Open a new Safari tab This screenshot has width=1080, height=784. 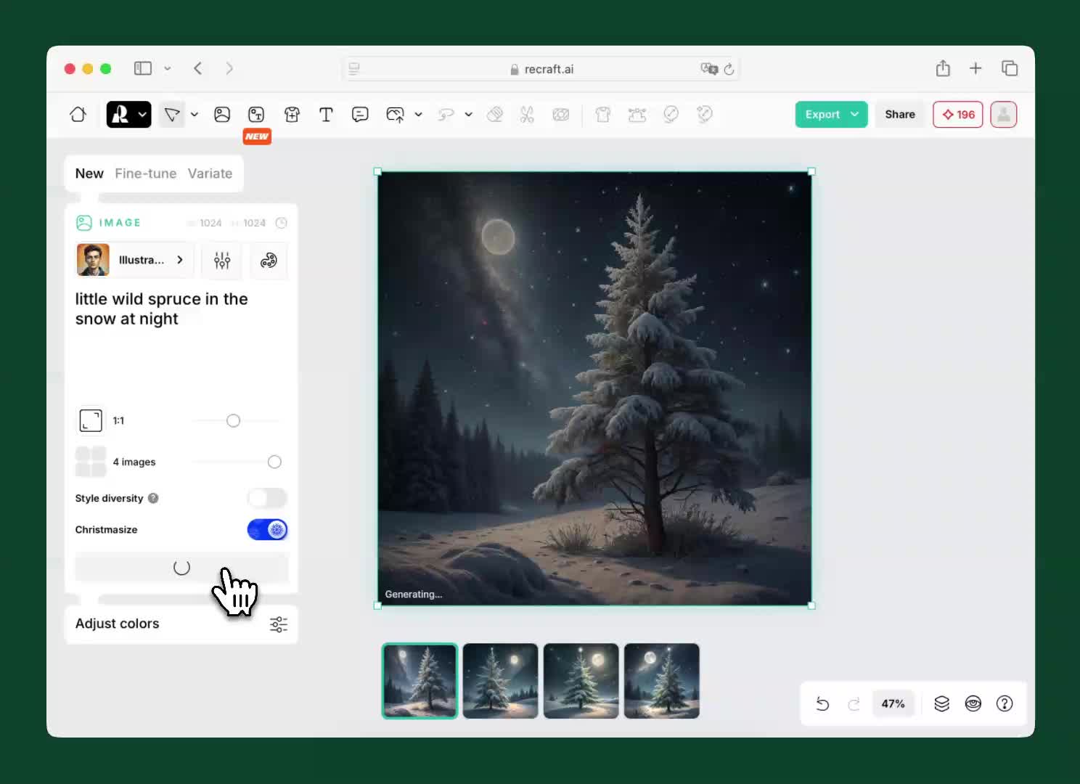point(975,68)
